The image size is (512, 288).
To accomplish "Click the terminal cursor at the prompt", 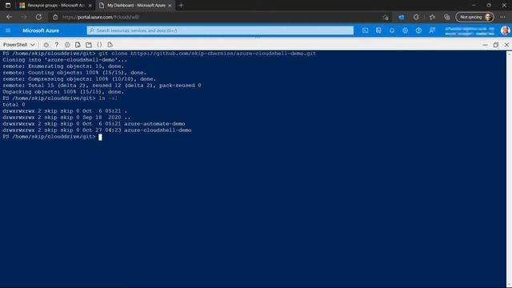I will pos(100,137).
